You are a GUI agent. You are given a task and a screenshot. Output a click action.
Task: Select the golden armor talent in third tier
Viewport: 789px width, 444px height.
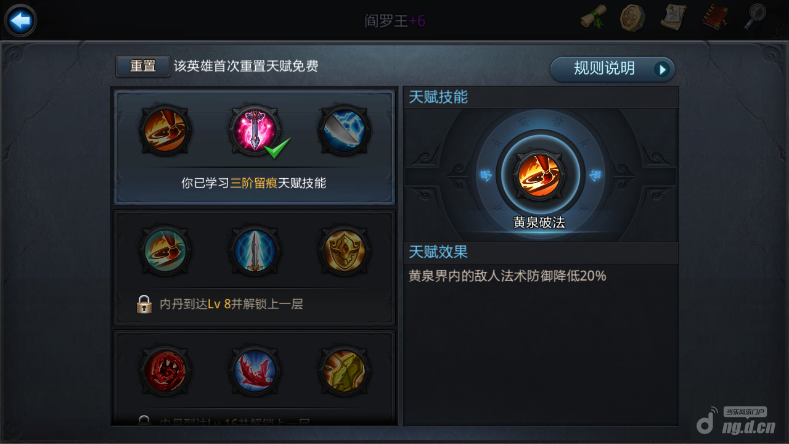[345, 371]
